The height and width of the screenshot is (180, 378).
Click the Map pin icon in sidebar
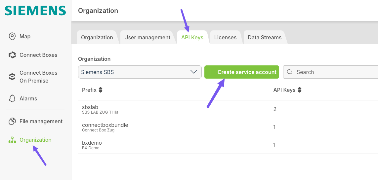pos(12,37)
